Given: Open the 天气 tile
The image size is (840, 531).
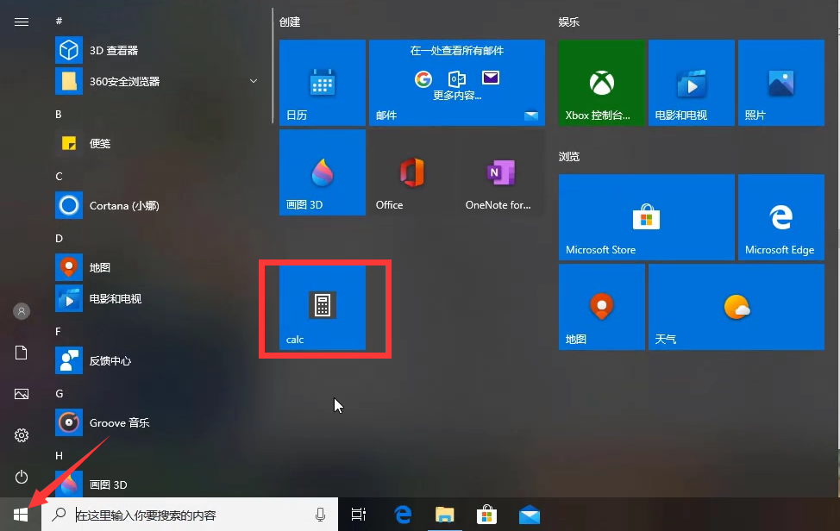Looking at the screenshot, I should pos(736,306).
